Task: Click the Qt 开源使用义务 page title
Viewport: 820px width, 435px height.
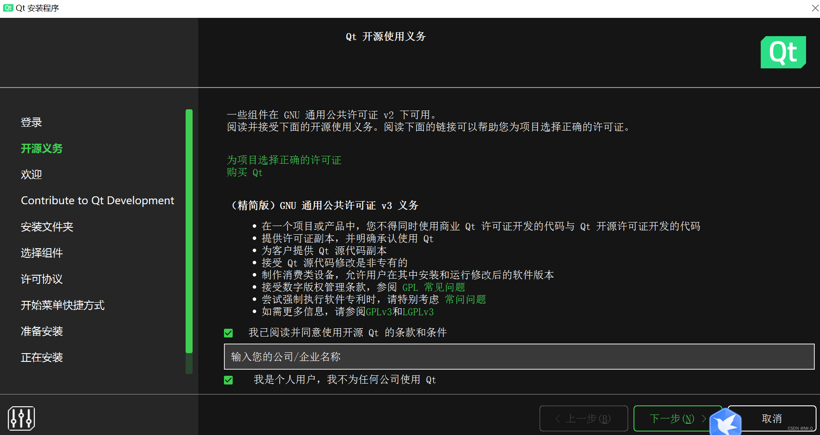Action: (x=386, y=37)
